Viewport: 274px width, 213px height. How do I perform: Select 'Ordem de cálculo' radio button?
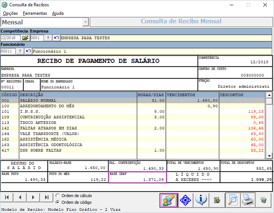58,195
